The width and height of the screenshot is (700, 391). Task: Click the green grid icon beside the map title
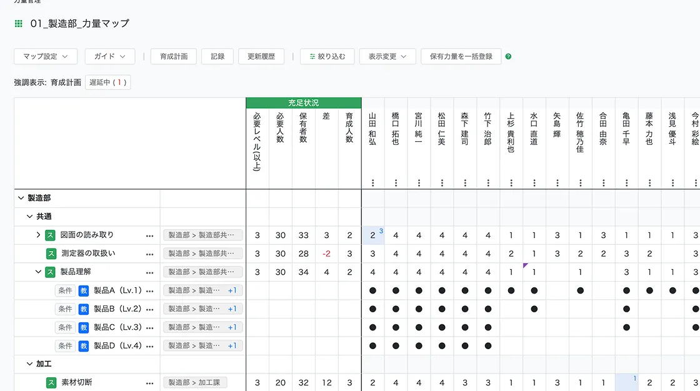(19, 24)
